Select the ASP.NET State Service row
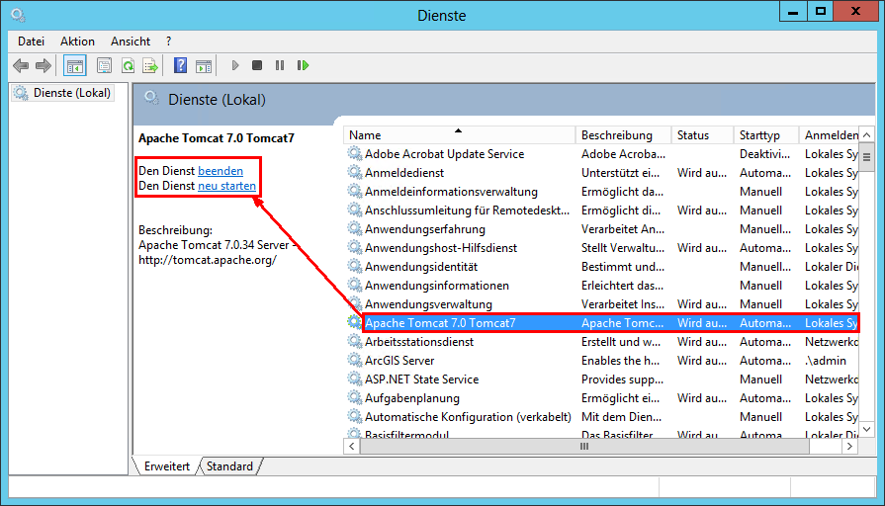This screenshot has height=506, width=885. click(603, 379)
